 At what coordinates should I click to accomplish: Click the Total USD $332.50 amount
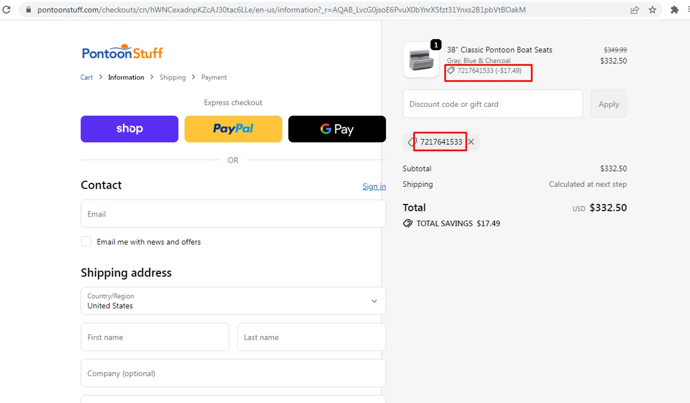(599, 208)
